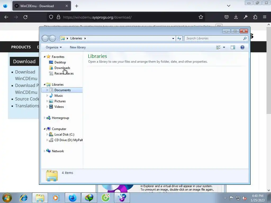The image size is (271, 203).
Task: Click Libraries breadcrumb in address bar
Action: (x=76, y=38)
